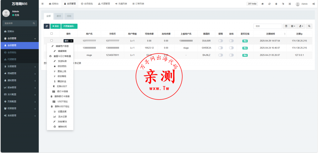This screenshot has width=318, height=153.
Task: Expand 商城管理 in the sidebar
Action: click(x=20, y=74)
